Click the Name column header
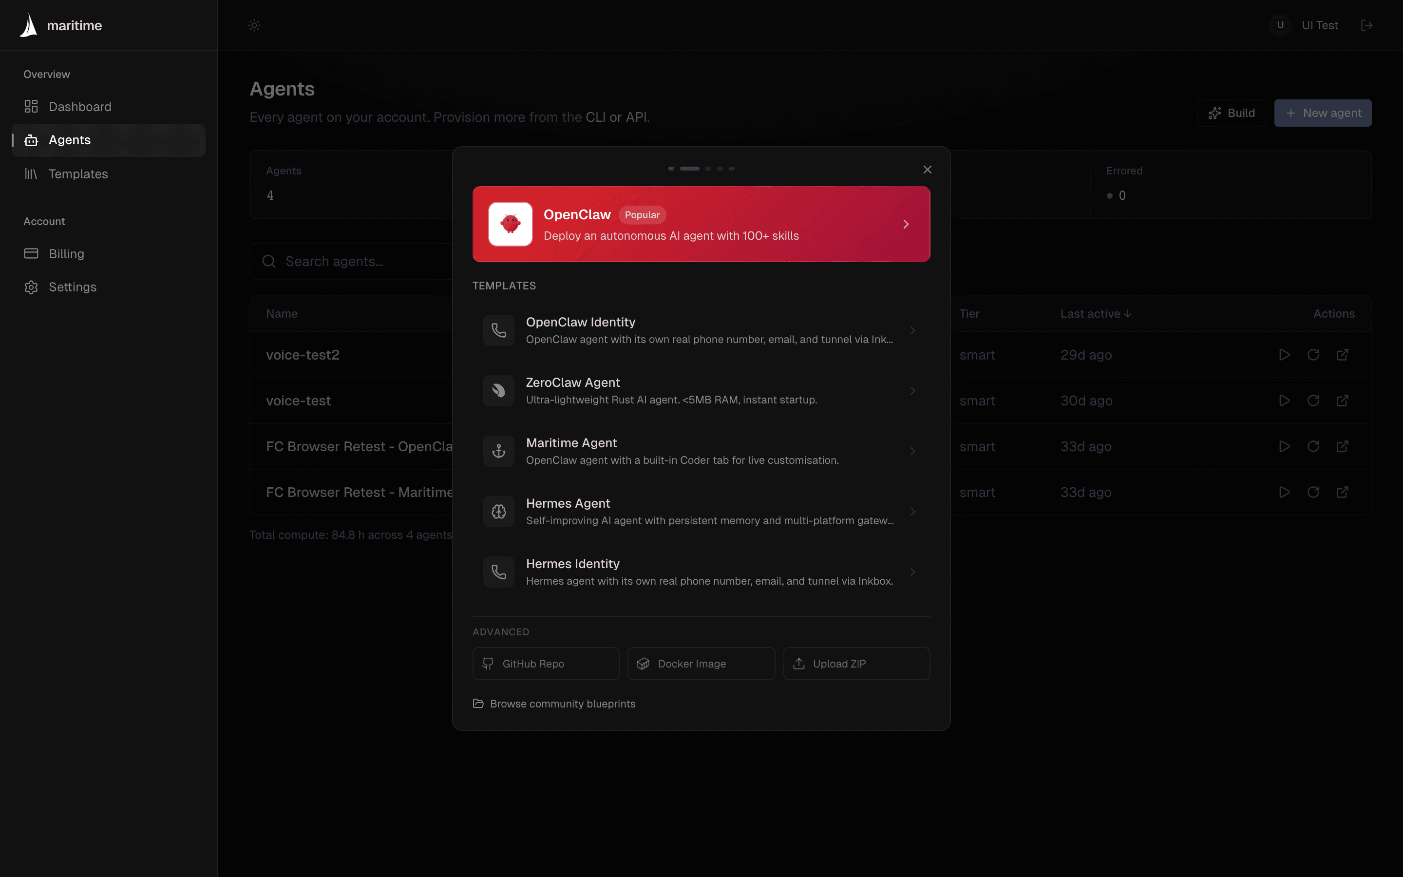 click(282, 314)
